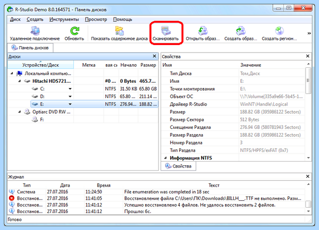This screenshot has height=230, width=319.
Task: Select the Локальный компьютер tree item
Action: pos(48,73)
